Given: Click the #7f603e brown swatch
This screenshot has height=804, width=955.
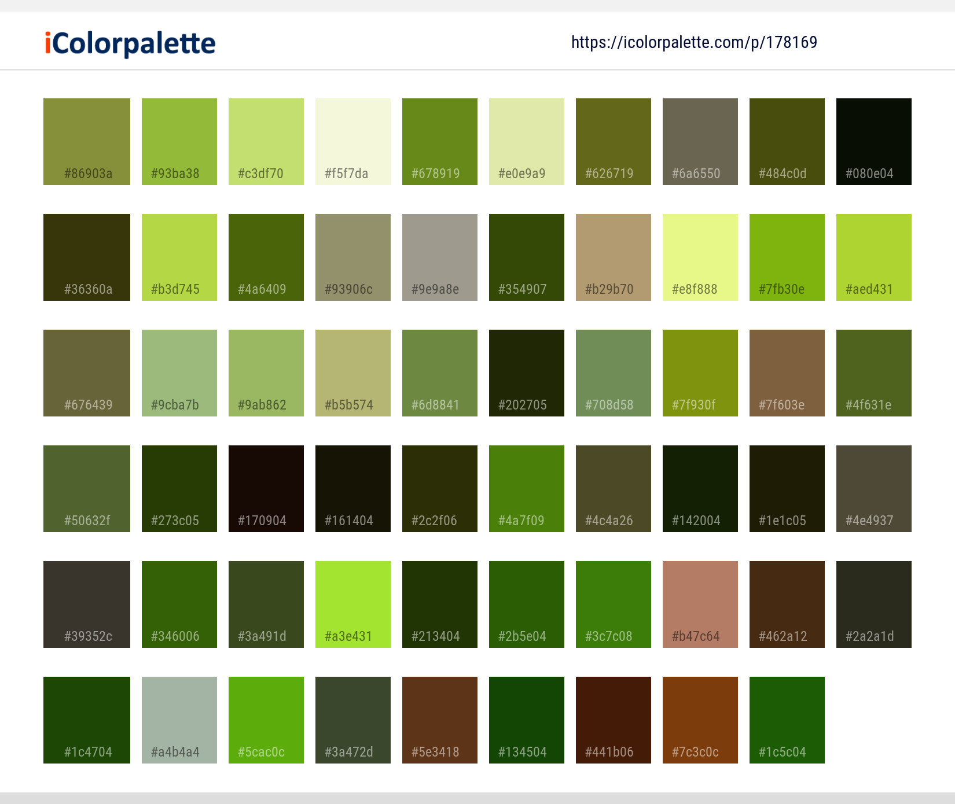Looking at the screenshot, I should point(787,373).
